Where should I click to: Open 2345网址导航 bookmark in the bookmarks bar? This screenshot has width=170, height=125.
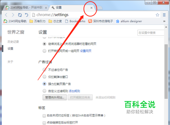tap(15, 21)
